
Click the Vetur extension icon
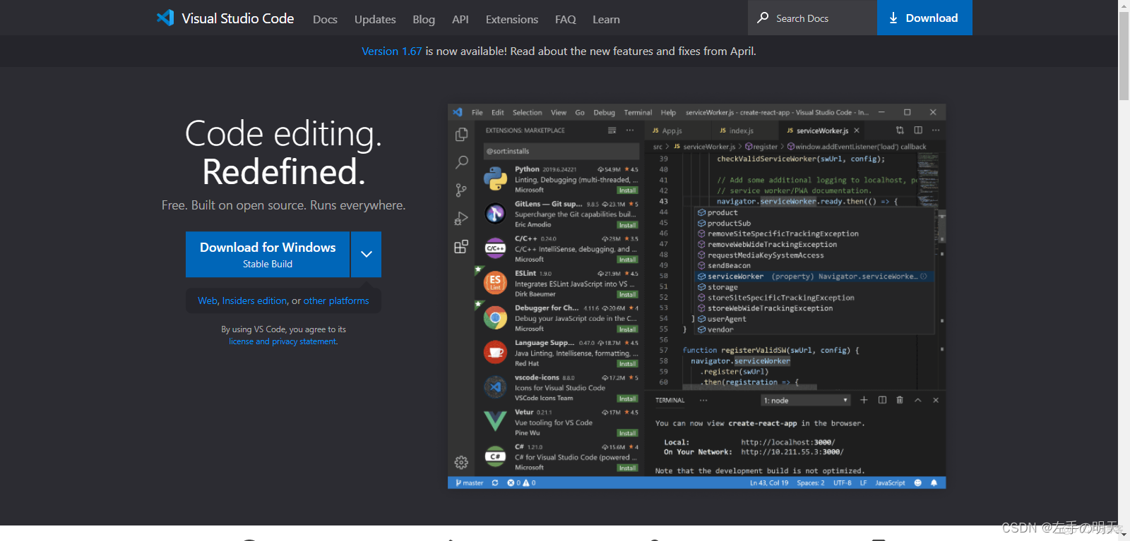tap(495, 422)
